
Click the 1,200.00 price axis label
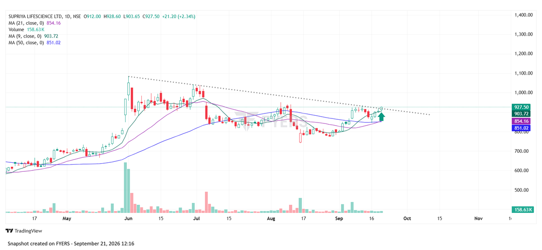tap(524, 54)
